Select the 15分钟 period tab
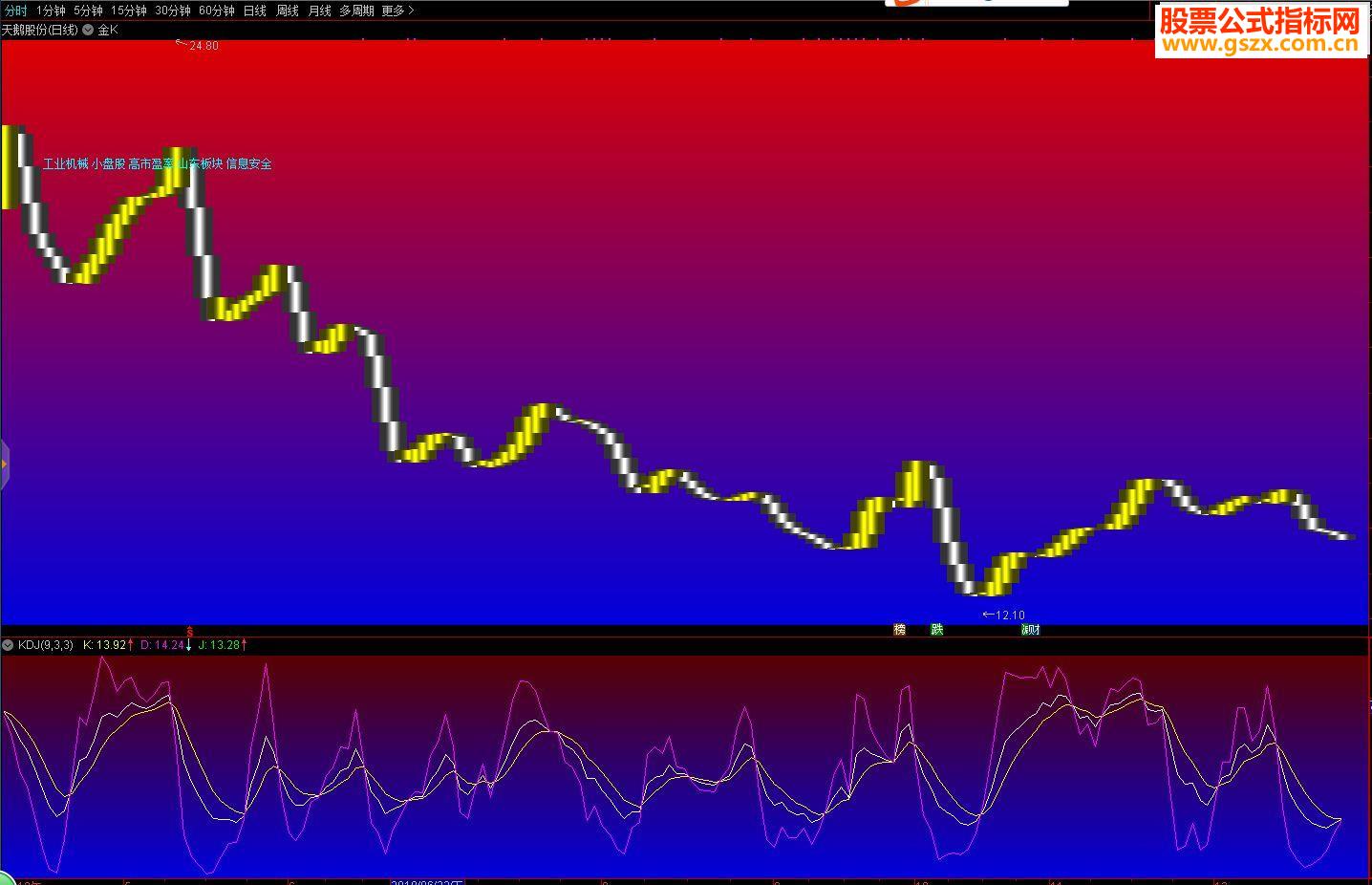The image size is (1372, 885). pos(129,11)
